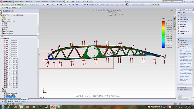Click the Rebuild traffic light icon
The height and width of the screenshot is (109, 194).
88,2
